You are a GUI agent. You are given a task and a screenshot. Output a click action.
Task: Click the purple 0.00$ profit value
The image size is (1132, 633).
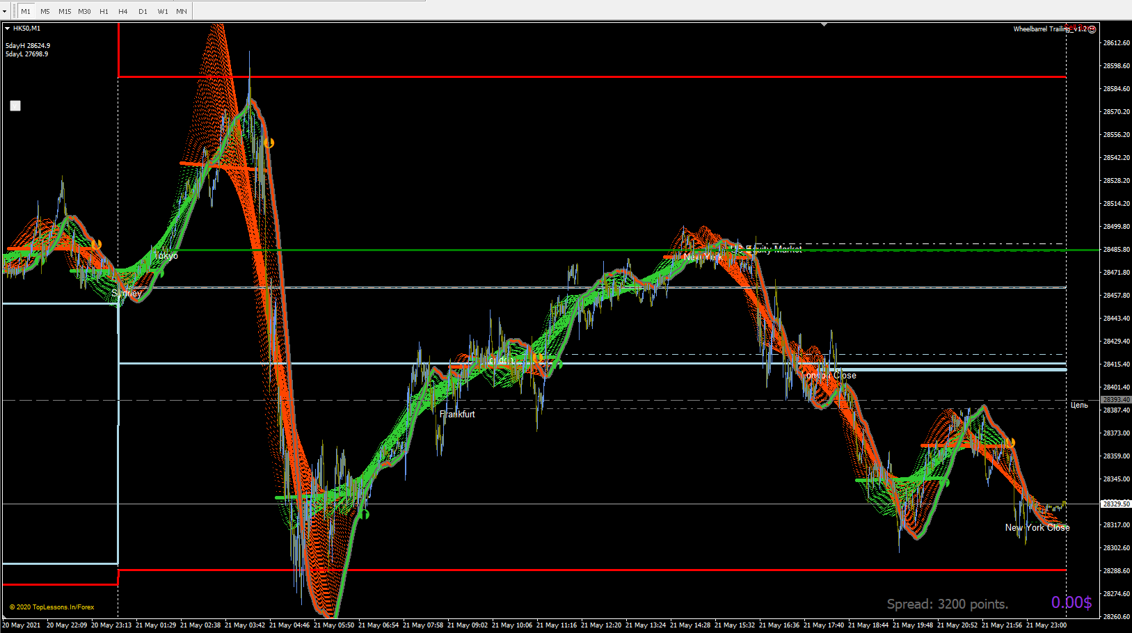[x=1071, y=602]
